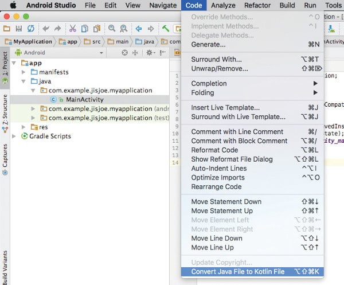Open the Folding submenu
Viewport: 344px width, 285px height.
click(x=202, y=93)
